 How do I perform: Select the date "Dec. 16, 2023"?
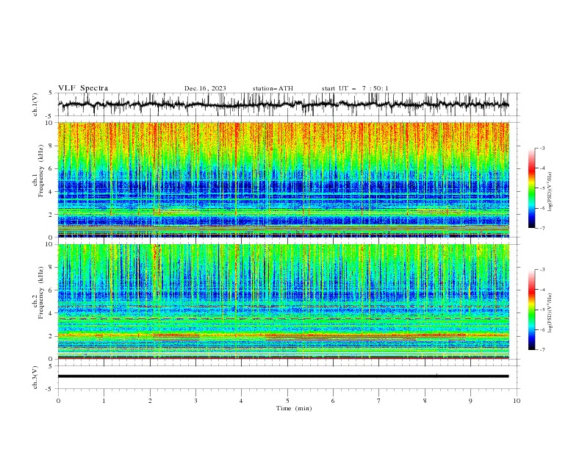click(205, 88)
